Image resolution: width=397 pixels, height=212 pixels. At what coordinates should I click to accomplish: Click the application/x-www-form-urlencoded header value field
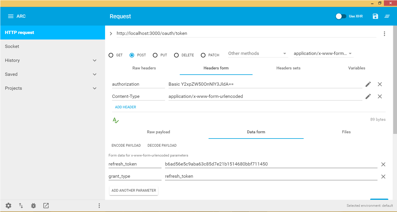coord(265,96)
